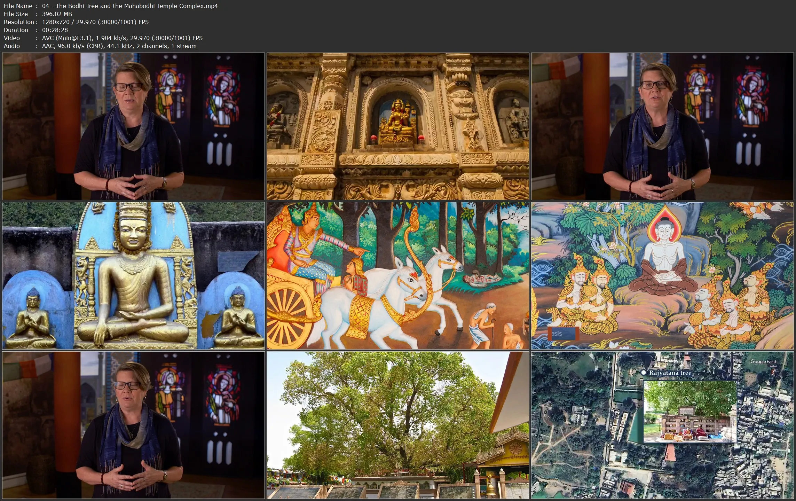The height and width of the screenshot is (501, 796).
Task: Click the 'Rajyatana tree' map label
Action: 670,373
